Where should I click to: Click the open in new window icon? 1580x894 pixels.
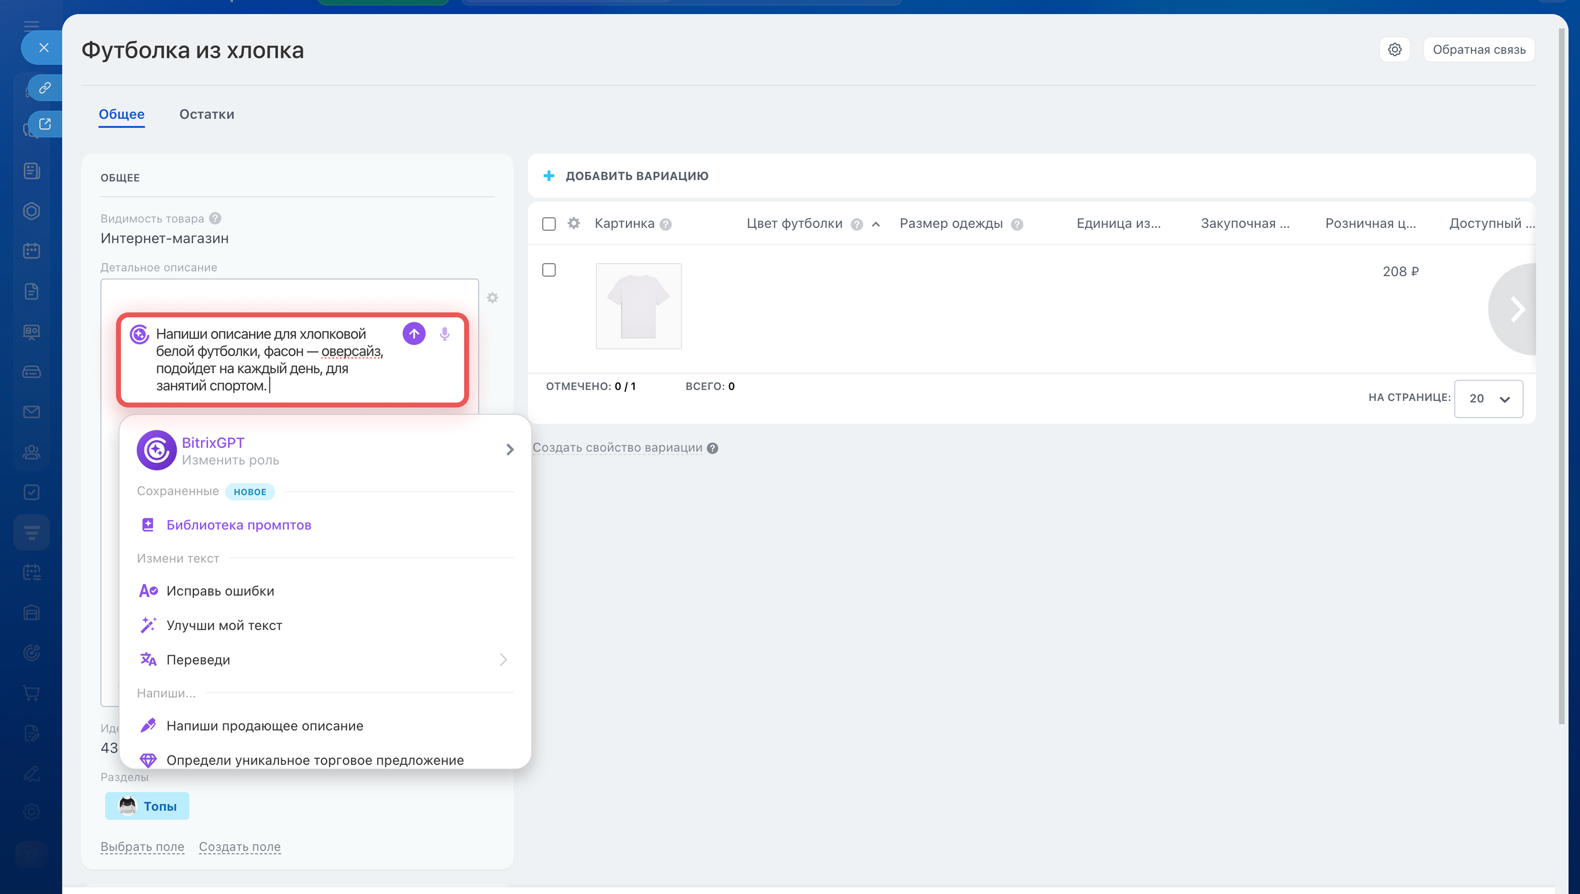(x=45, y=124)
